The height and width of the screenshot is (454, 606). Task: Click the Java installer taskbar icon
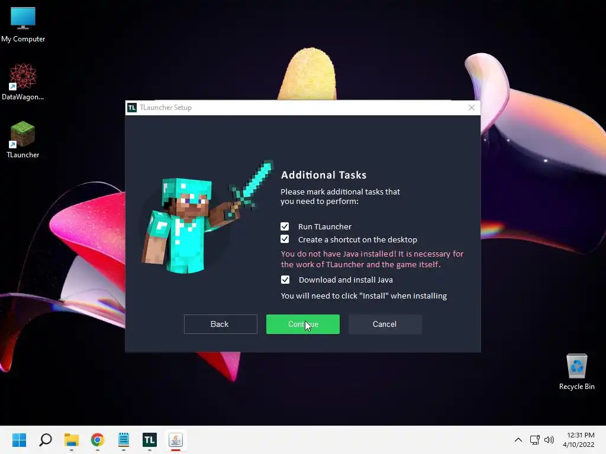175,440
